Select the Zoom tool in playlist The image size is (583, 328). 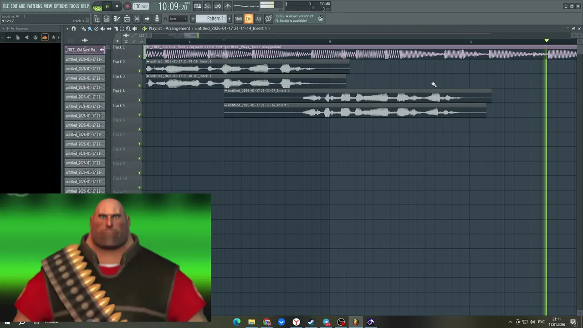(x=128, y=29)
